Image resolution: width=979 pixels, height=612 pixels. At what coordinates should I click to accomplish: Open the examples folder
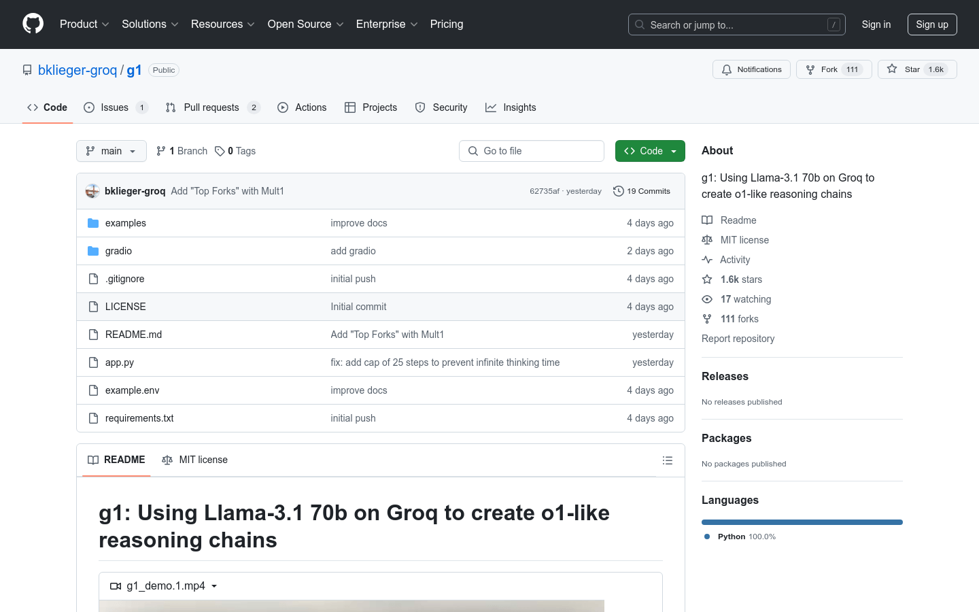[125, 223]
